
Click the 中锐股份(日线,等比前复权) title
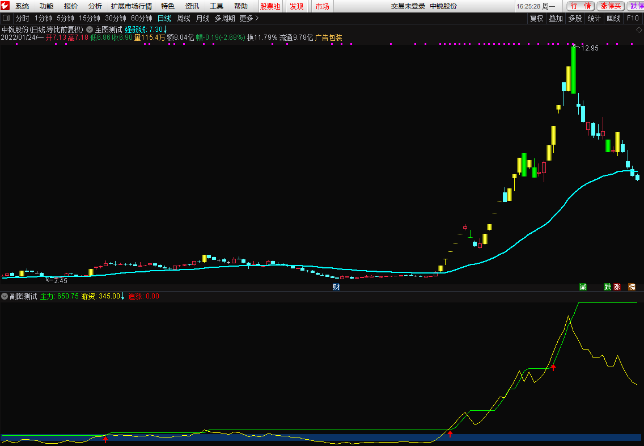click(x=43, y=30)
